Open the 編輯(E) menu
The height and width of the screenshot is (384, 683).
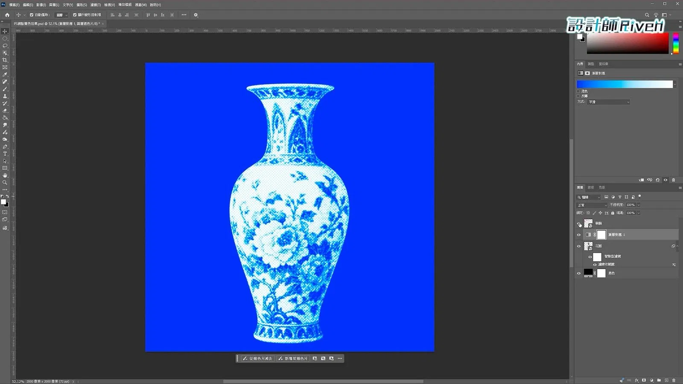pyautogui.click(x=28, y=5)
